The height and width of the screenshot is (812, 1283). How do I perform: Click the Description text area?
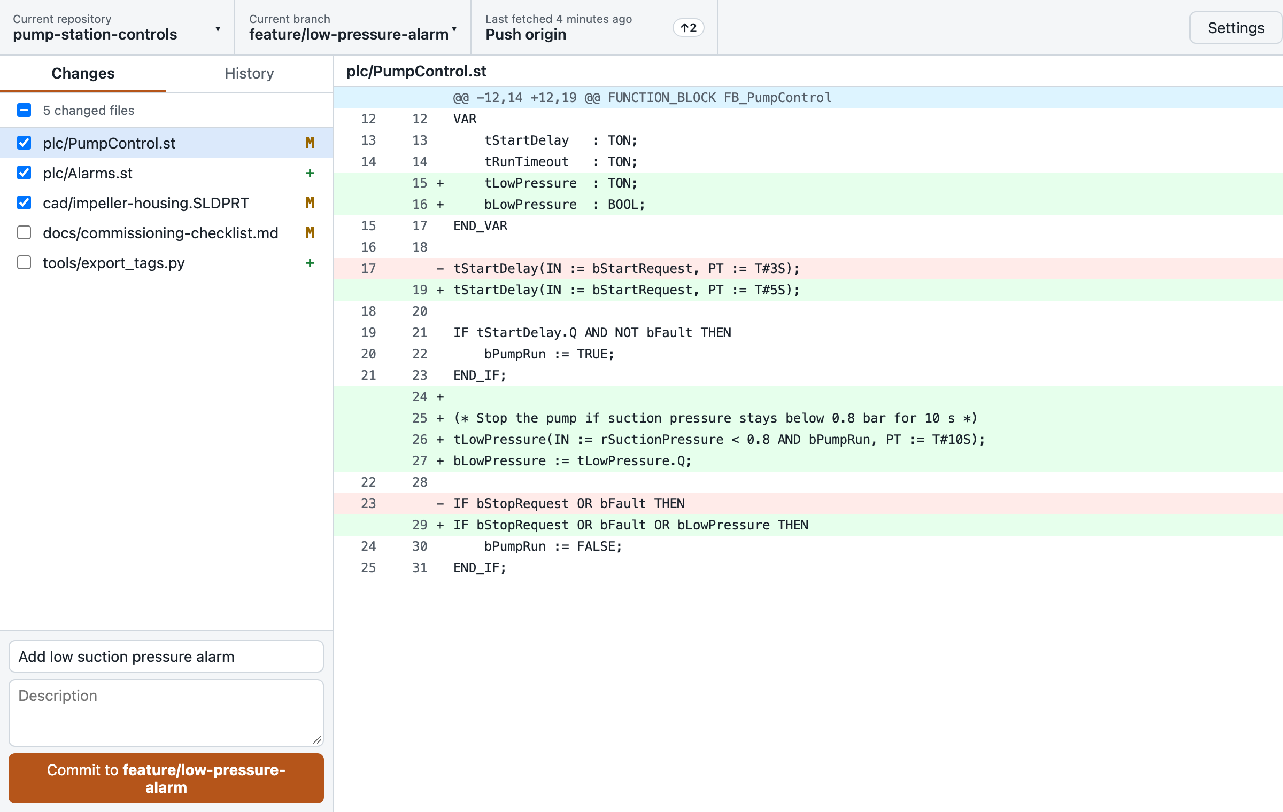pyautogui.click(x=166, y=713)
